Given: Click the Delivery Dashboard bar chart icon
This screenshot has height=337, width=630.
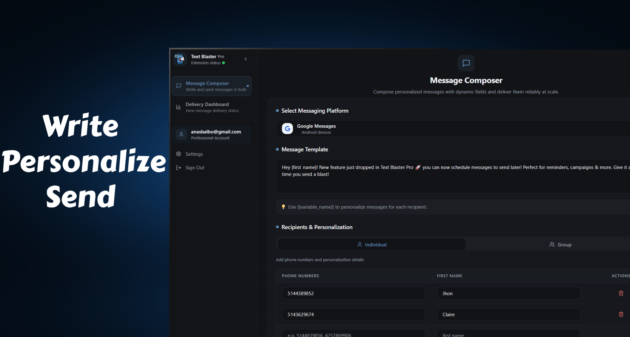Looking at the screenshot, I should (x=178, y=107).
